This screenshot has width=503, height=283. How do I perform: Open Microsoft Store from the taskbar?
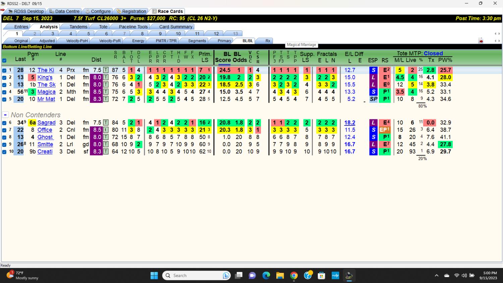(322, 276)
